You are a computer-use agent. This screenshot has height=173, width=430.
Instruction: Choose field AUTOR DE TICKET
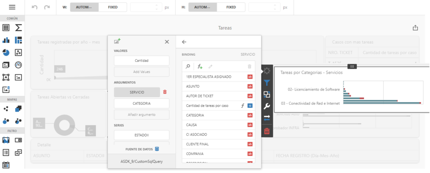[218, 96]
